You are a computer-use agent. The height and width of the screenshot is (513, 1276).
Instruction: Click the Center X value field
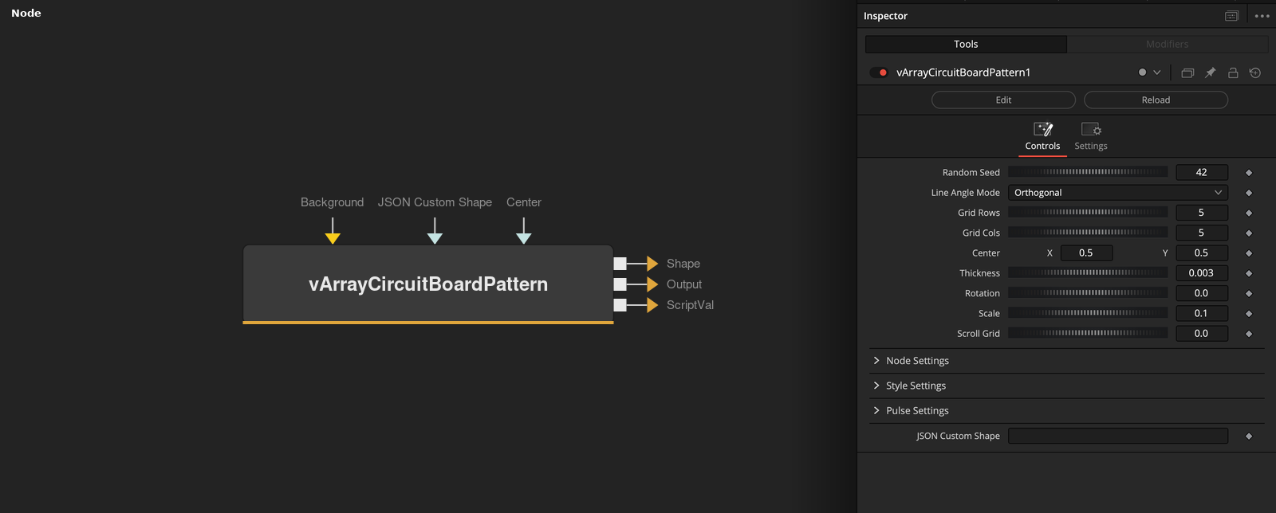pyautogui.click(x=1086, y=253)
